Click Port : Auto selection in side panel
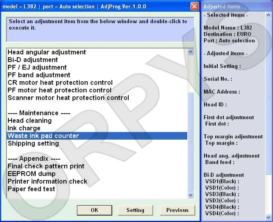The height and width of the screenshot is (222, 273). [229, 41]
